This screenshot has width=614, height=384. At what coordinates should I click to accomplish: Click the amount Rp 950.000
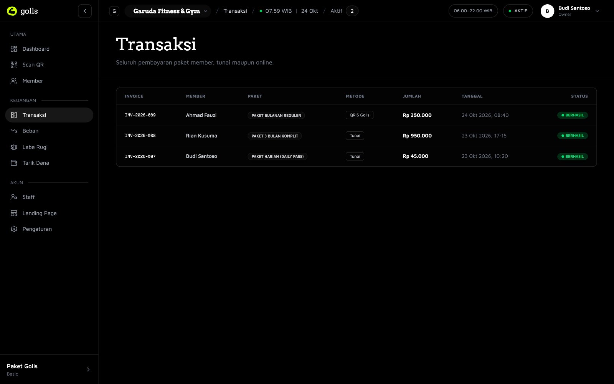point(417,136)
